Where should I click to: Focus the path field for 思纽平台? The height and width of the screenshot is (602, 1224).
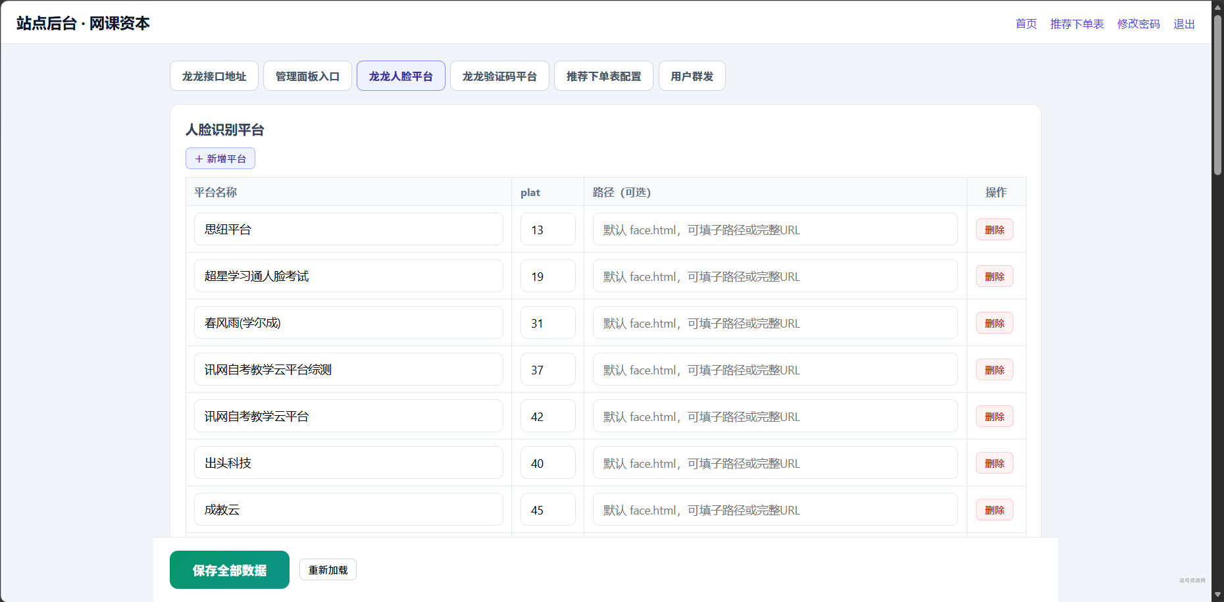[x=775, y=229]
